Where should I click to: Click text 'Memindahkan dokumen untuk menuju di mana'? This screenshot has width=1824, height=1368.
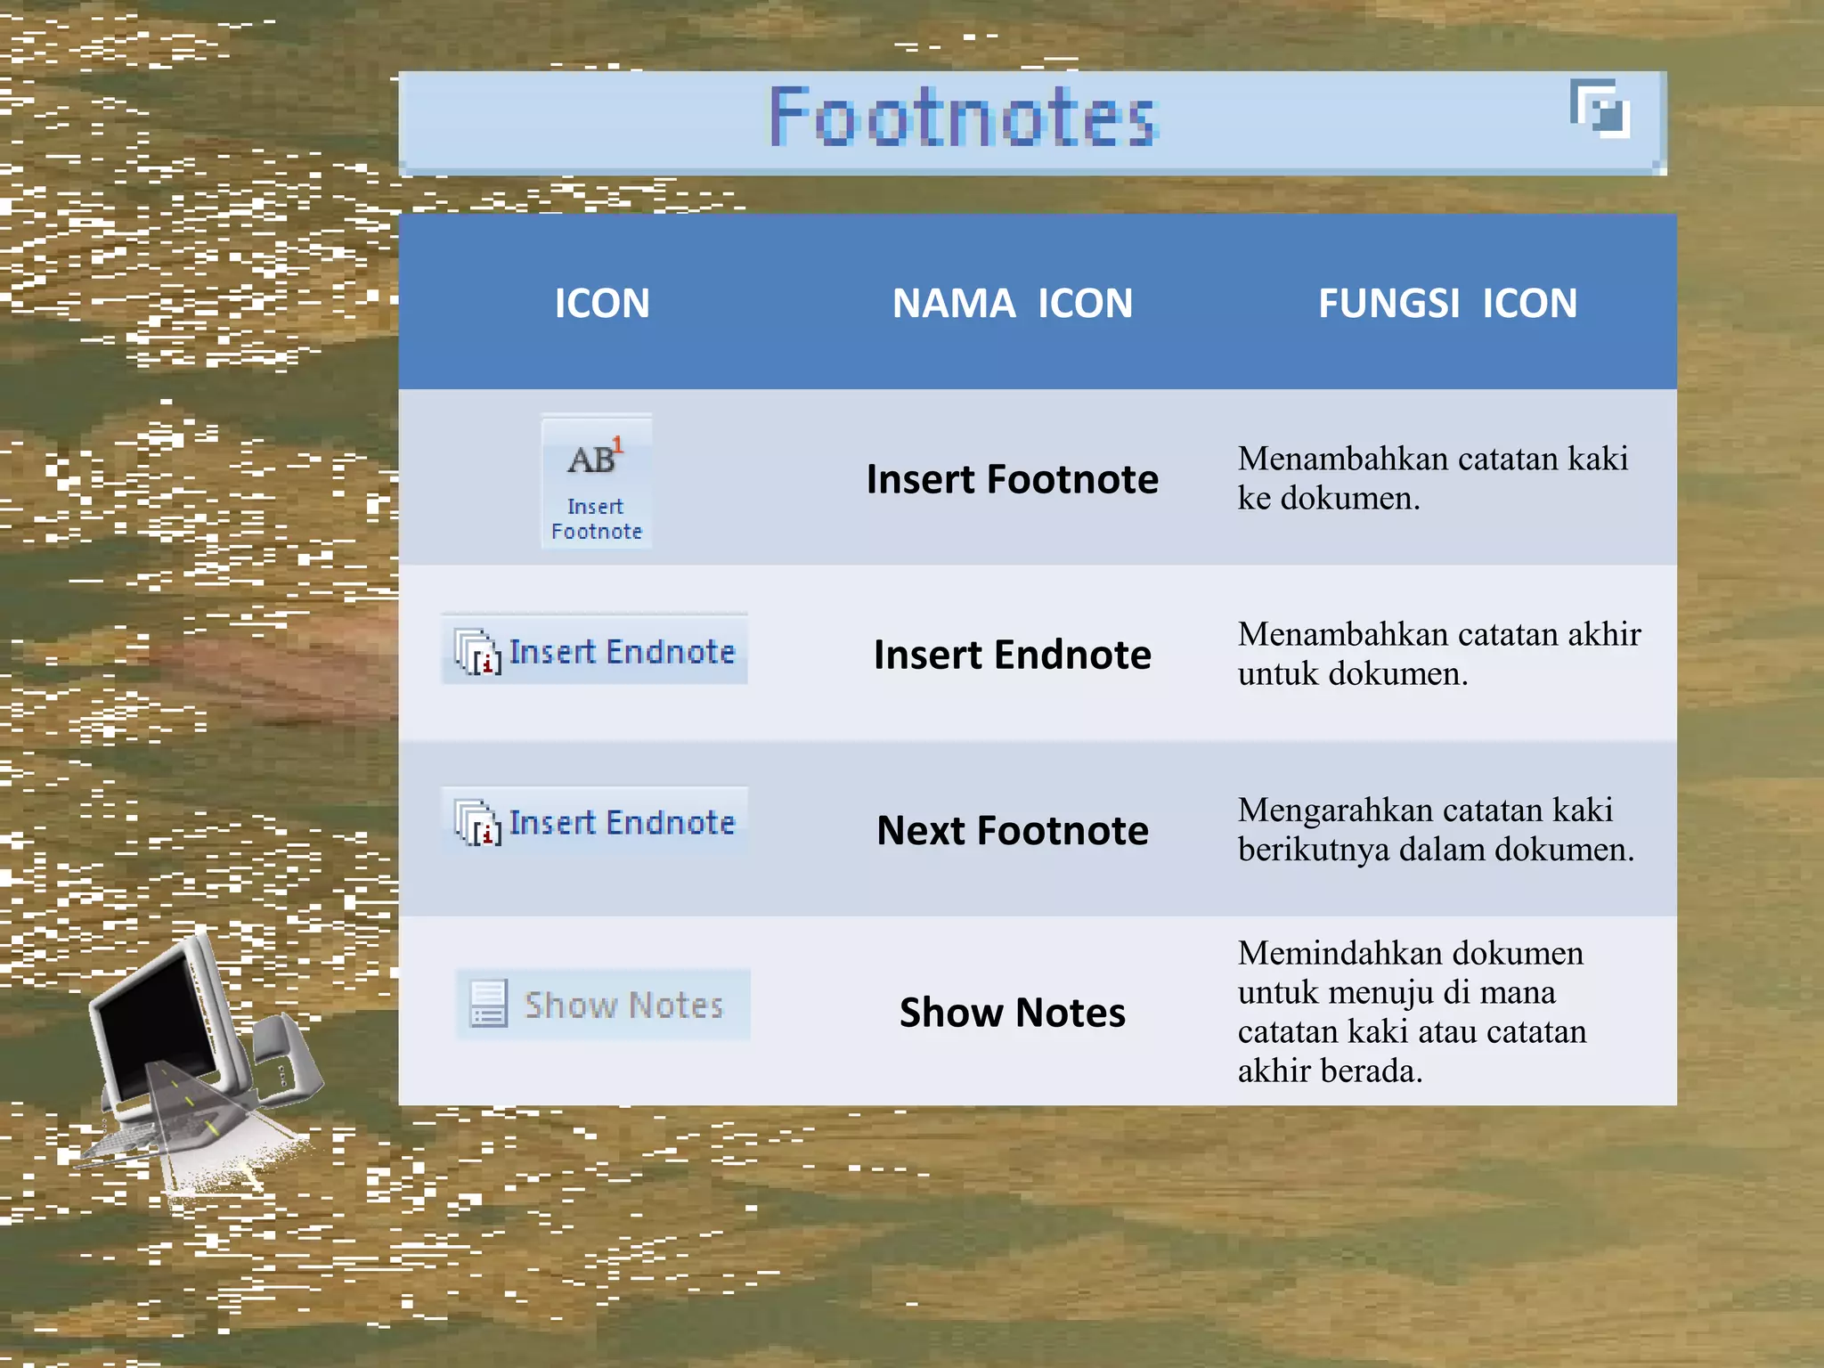coord(1411,973)
